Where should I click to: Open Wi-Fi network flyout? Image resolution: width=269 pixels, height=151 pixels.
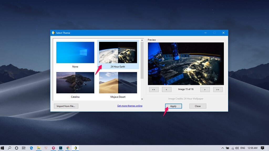(x=232, y=148)
